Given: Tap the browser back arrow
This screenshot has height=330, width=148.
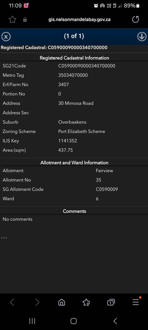Looking at the screenshot, I should tap(12, 302).
